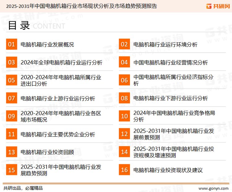Viewport: 232px width, 192px height.
Task: Click the 共研网 logo at top right
Action: pyautogui.click(x=218, y=6)
